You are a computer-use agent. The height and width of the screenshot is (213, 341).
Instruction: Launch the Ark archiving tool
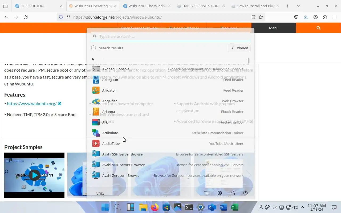[x=168, y=122]
